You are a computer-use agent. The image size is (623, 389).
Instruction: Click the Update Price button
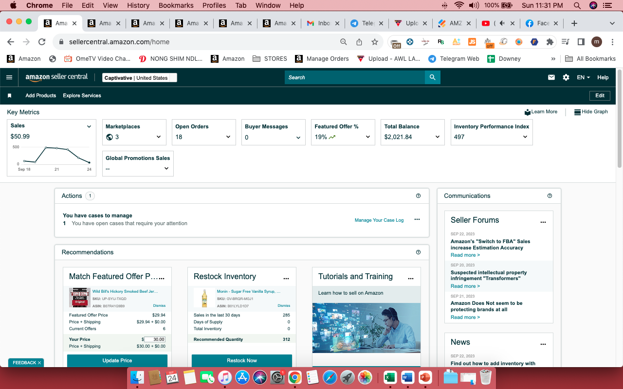tap(117, 361)
